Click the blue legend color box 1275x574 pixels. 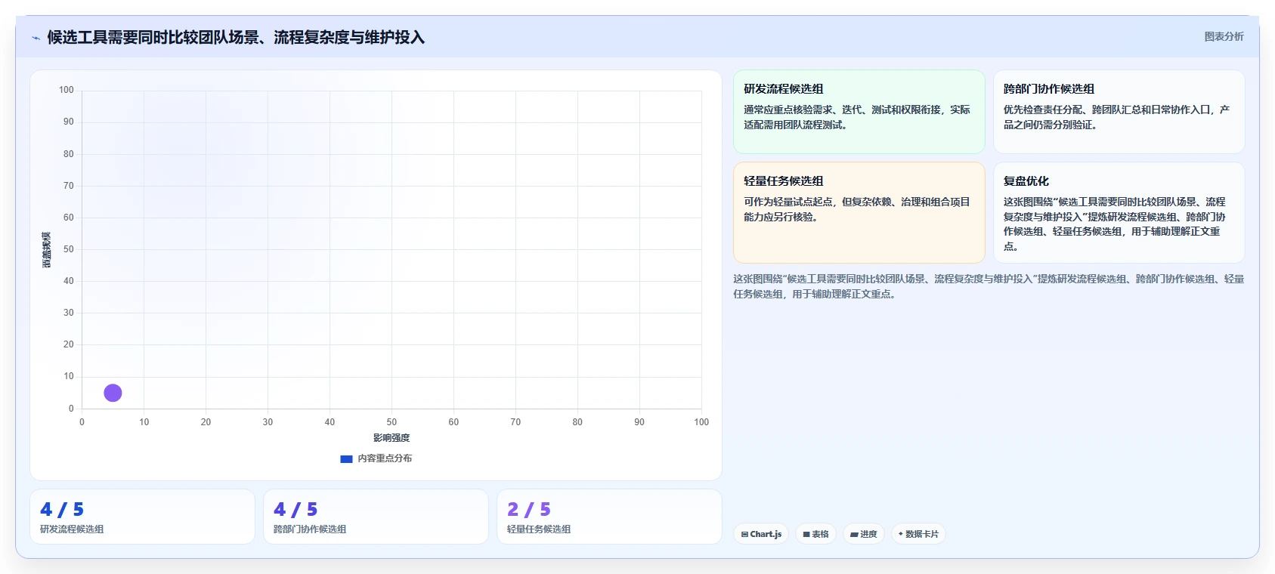pyautogui.click(x=346, y=459)
